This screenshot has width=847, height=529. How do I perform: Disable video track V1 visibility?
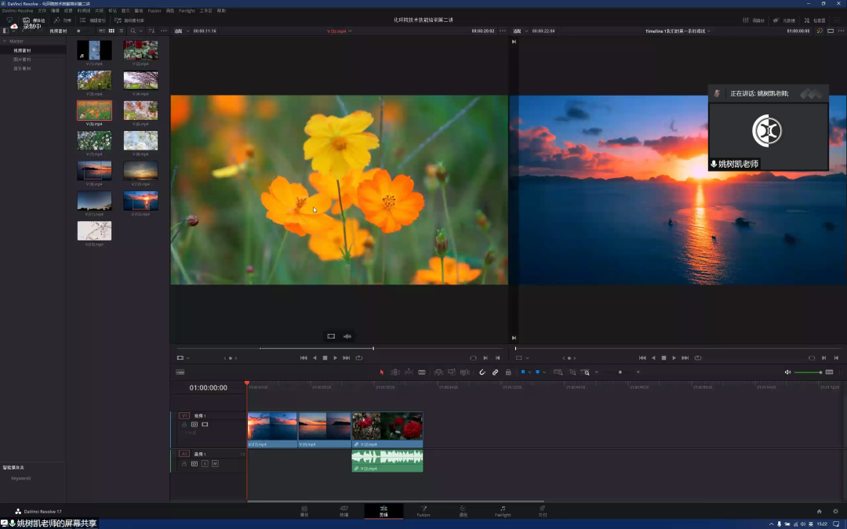tap(205, 424)
